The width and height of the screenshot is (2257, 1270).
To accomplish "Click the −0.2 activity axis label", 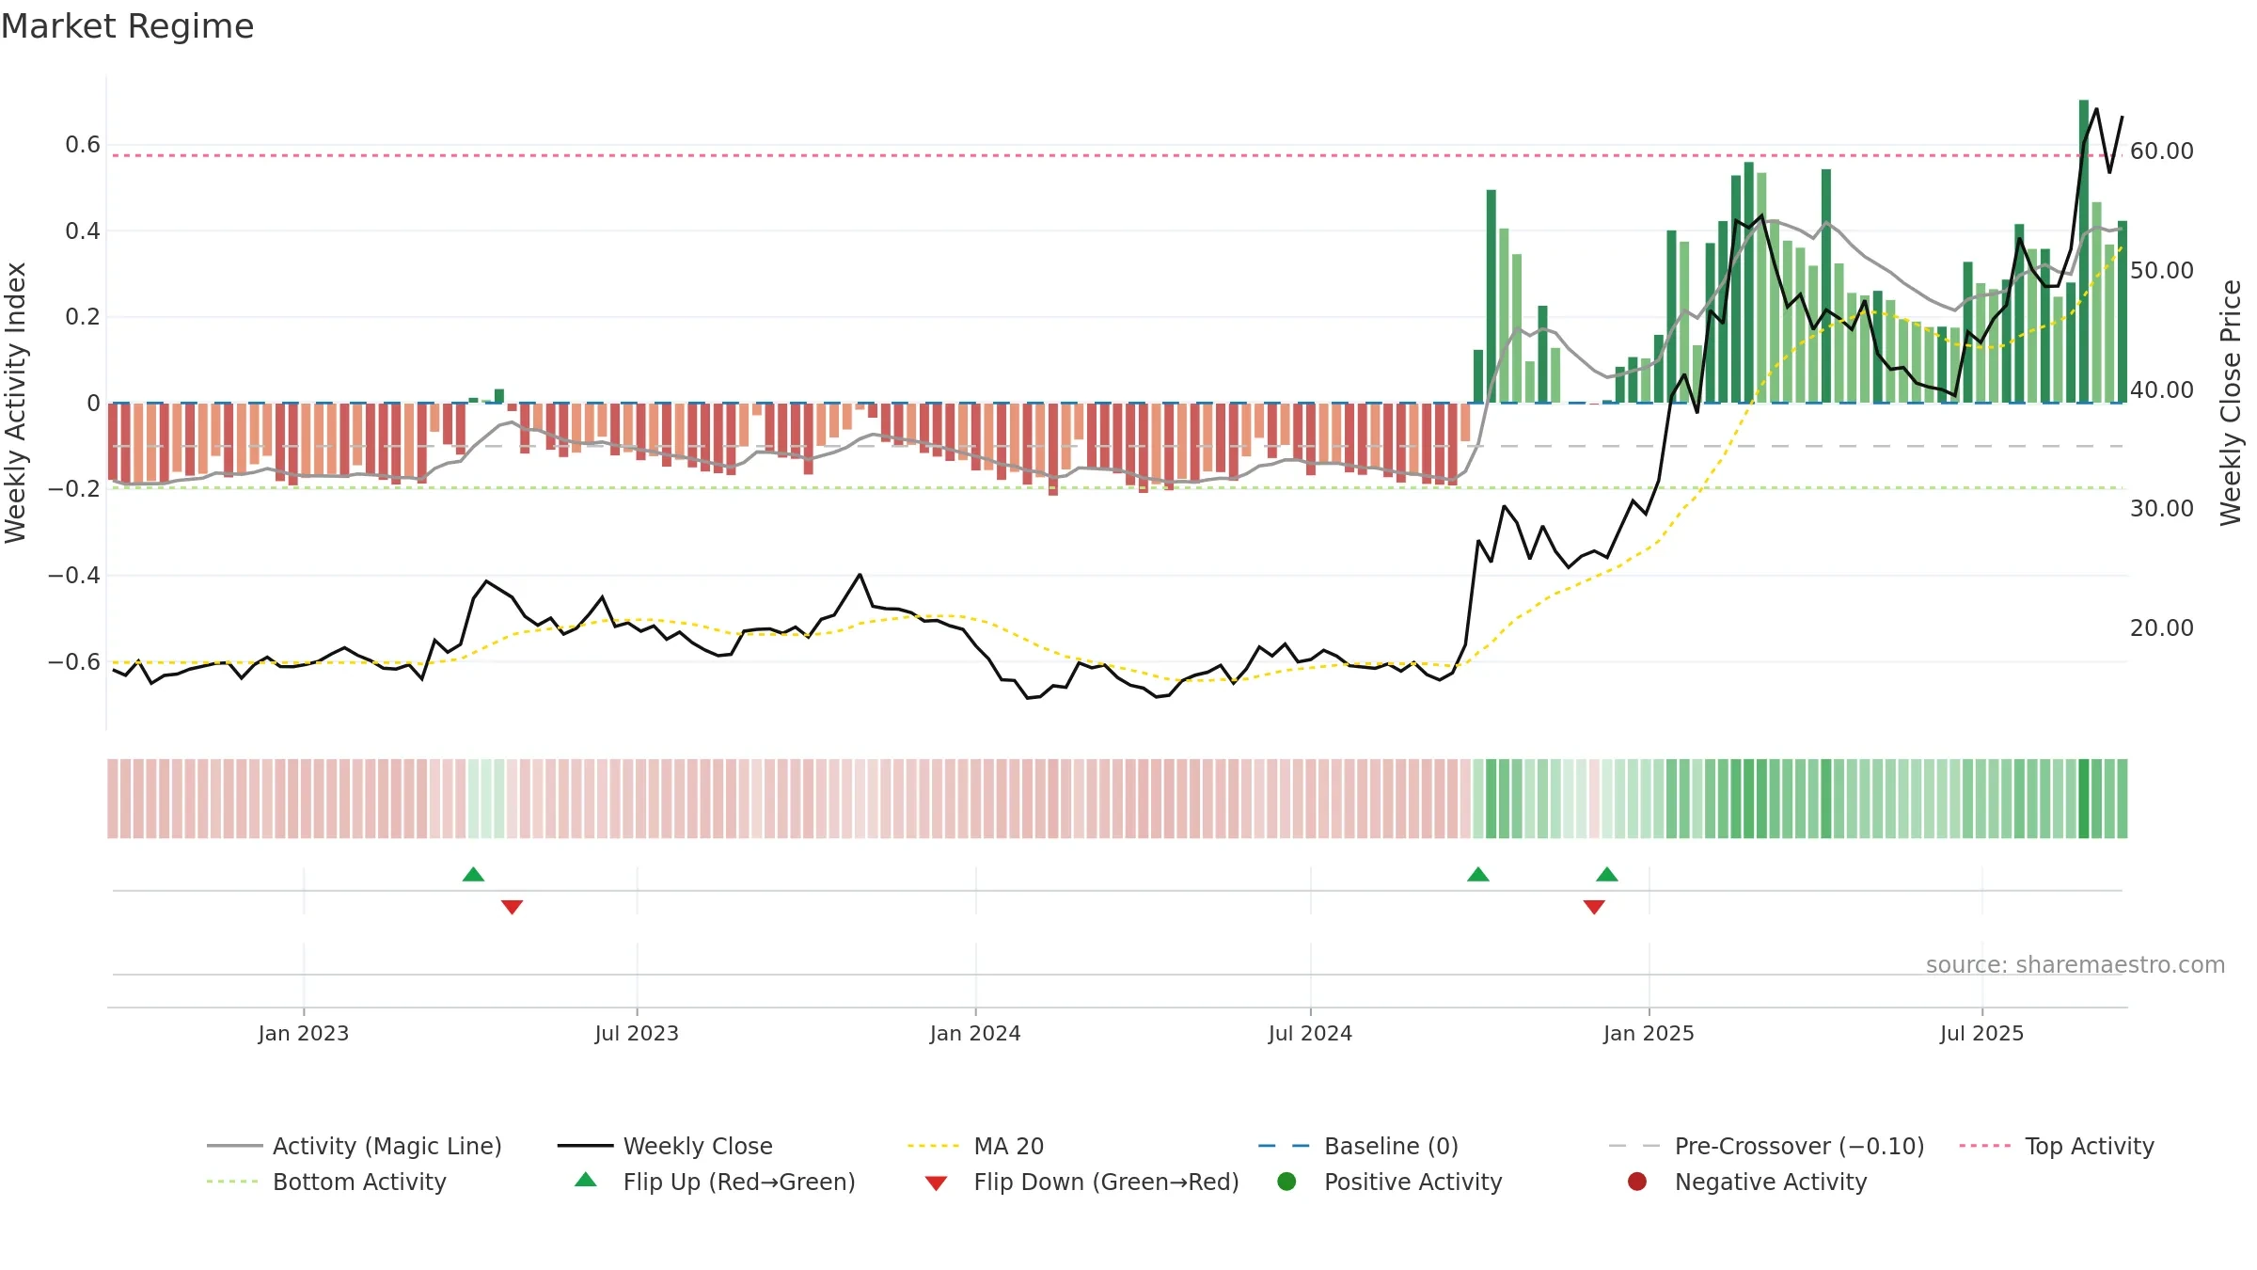I will tap(74, 488).
